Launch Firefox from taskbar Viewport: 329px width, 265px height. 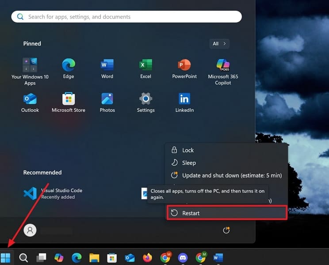coord(147,257)
